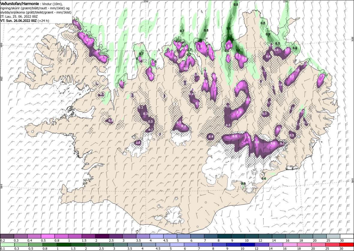This screenshot has width=354, height=251.
Task: Click the light pink 16–18 swatch in the bottom legend row
Action: point(290,245)
